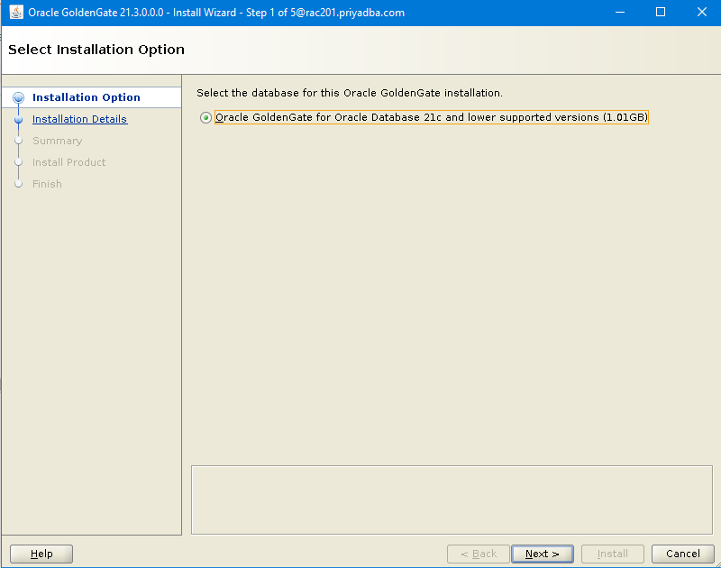This screenshot has height=568, width=721.
Task: Click the Help button
Action: (x=41, y=554)
